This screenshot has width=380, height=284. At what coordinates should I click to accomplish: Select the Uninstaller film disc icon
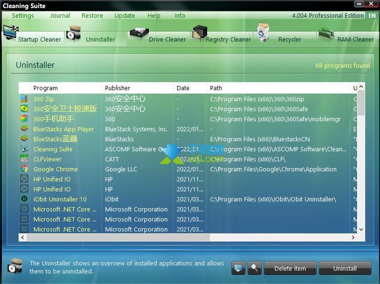74,33
